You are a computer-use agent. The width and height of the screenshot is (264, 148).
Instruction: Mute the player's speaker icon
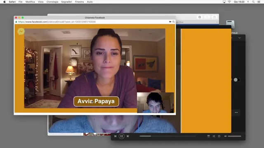[x=226, y=136]
